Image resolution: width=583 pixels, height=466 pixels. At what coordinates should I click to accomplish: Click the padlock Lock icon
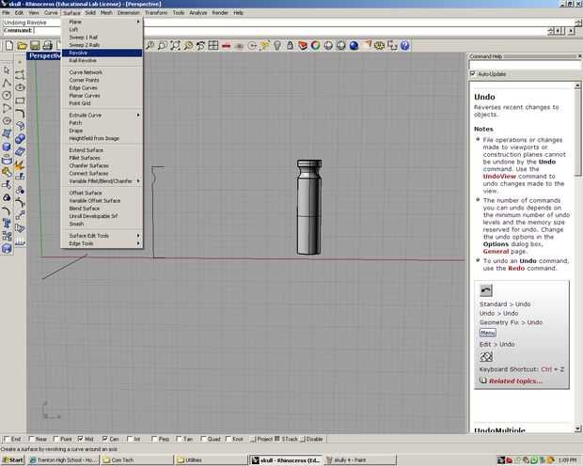pyautogui.click(x=290, y=46)
